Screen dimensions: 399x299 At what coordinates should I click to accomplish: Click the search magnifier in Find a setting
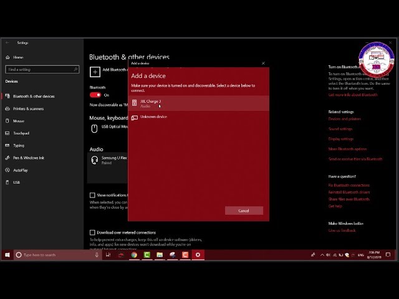(x=75, y=69)
